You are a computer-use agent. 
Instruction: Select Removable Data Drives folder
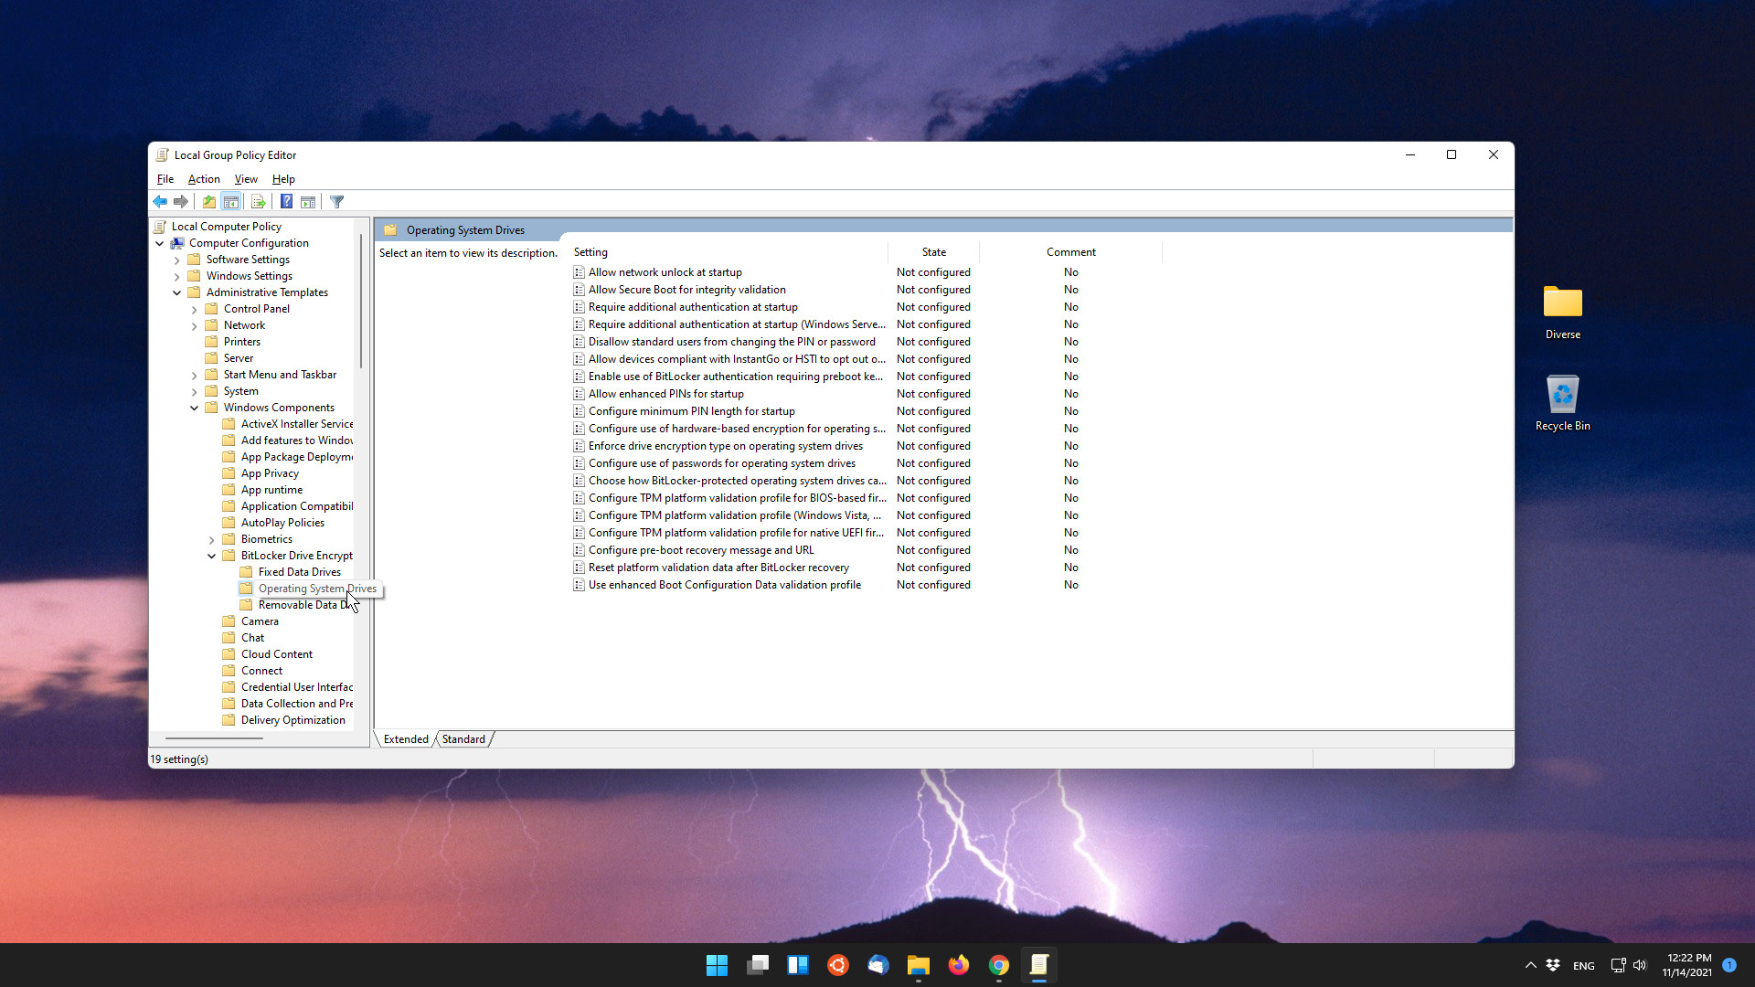[x=297, y=605]
